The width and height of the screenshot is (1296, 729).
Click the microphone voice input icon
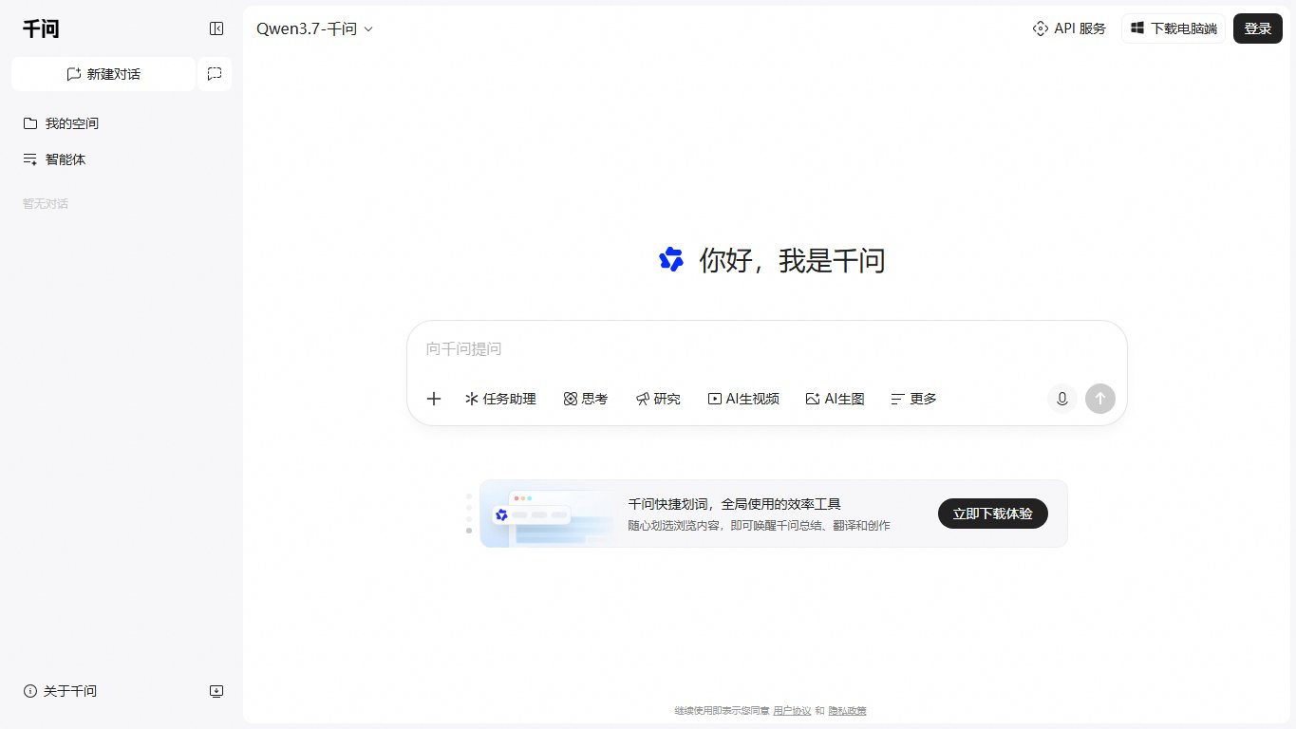coord(1062,399)
